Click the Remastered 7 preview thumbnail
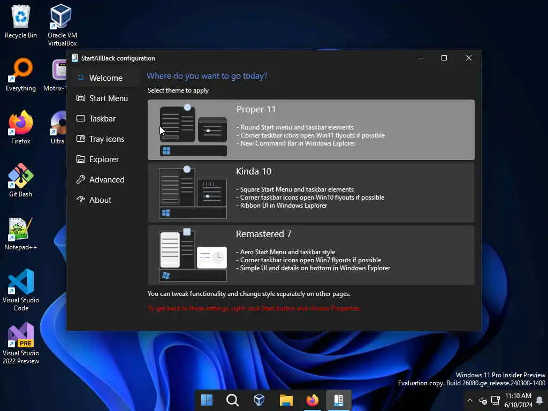Image resolution: width=548 pixels, height=411 pixels. coord(193,255)
